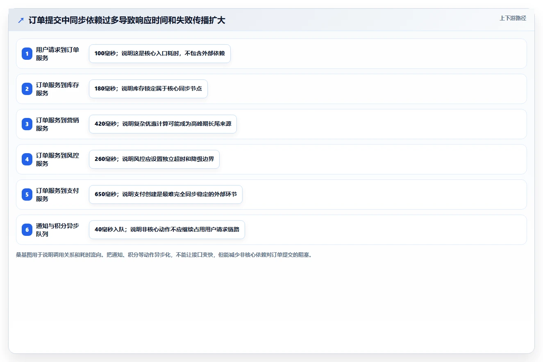Select step badge 4 for 订单服务到风控服务
The height and width of the screenshot is (362, 543).
[x=27, y=159]
